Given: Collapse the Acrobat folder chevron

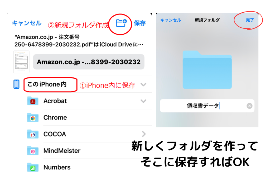Looking at the screenshot, I should pos(143,101).
